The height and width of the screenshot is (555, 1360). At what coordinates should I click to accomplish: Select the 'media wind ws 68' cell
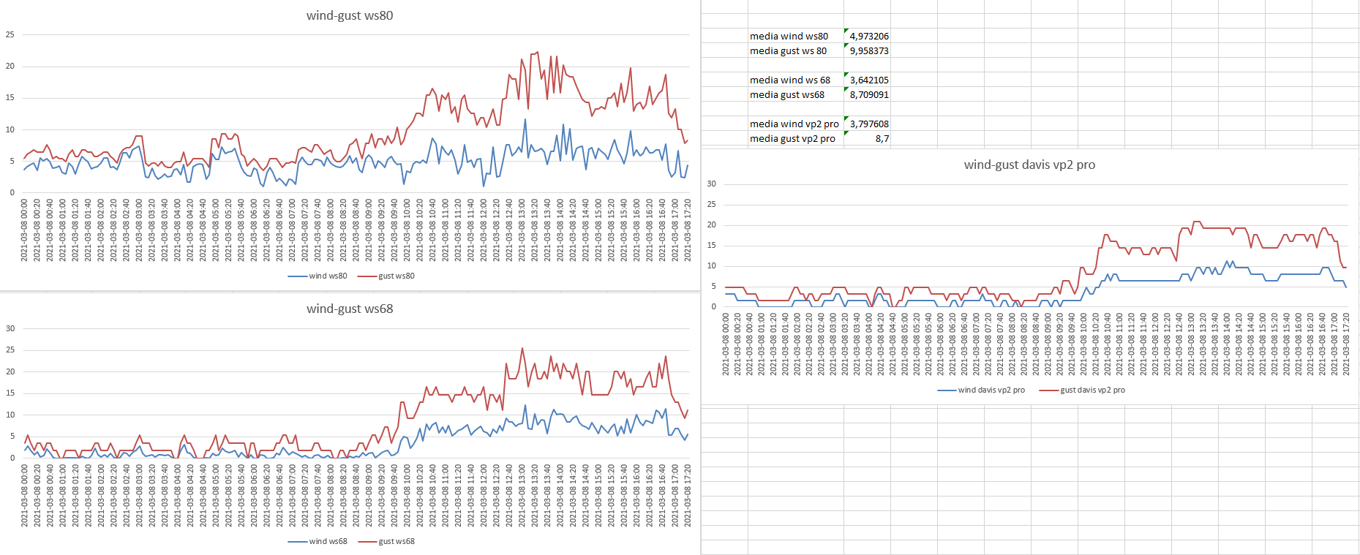pos(796,80)
